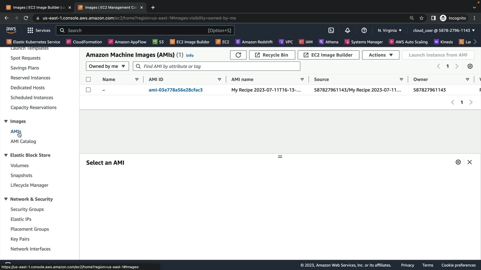
Task: Collapse the Elastic Block Store section
Action: coord(6,155)
